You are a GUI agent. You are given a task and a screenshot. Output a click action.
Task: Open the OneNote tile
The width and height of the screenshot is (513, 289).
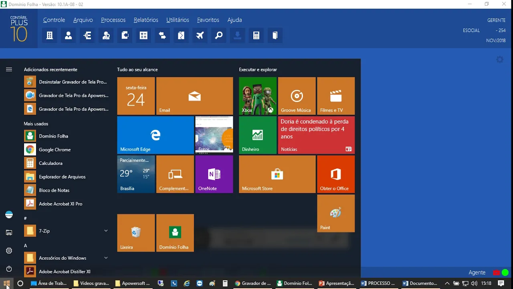[214, 174]
